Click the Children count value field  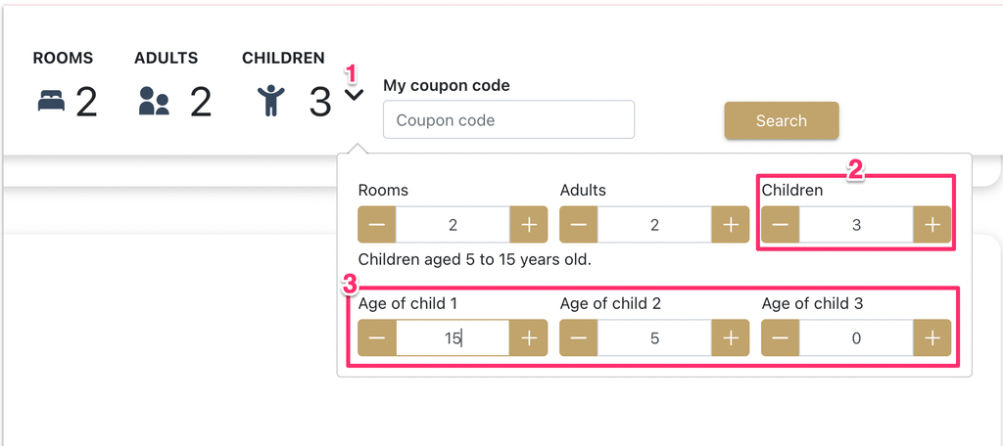pyautogui.click(x=856, y=224)
